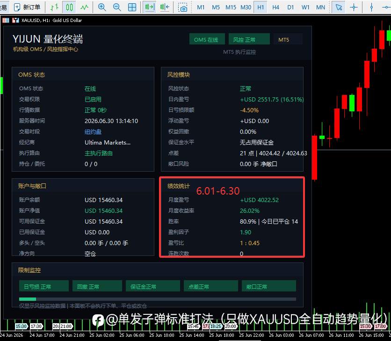Viewport: 391px width, 341px height.
Task: Click the 1 : 0.45 profit-loss ratio
Action: tap(250, 243)
